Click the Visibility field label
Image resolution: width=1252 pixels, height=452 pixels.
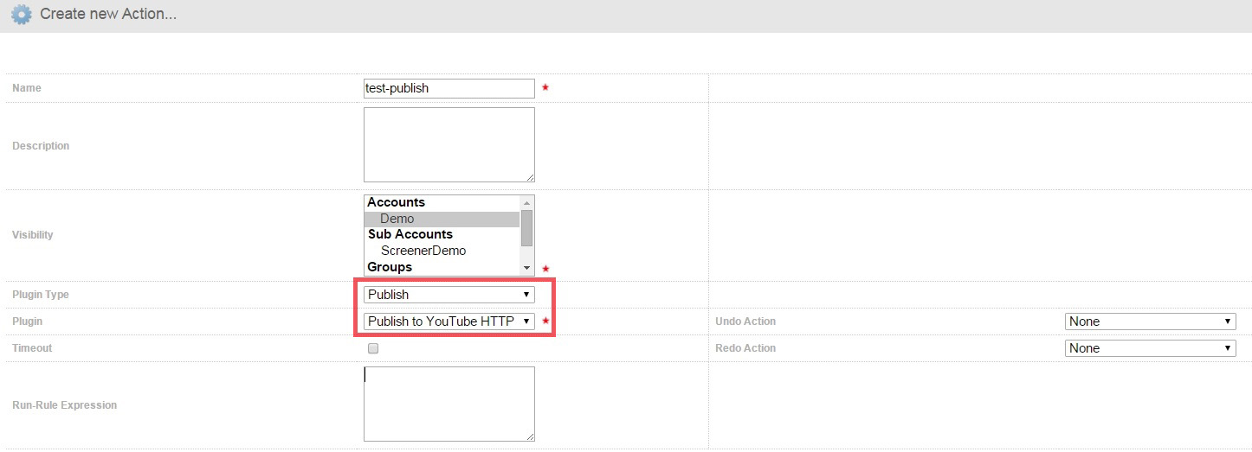coord(33,235)
